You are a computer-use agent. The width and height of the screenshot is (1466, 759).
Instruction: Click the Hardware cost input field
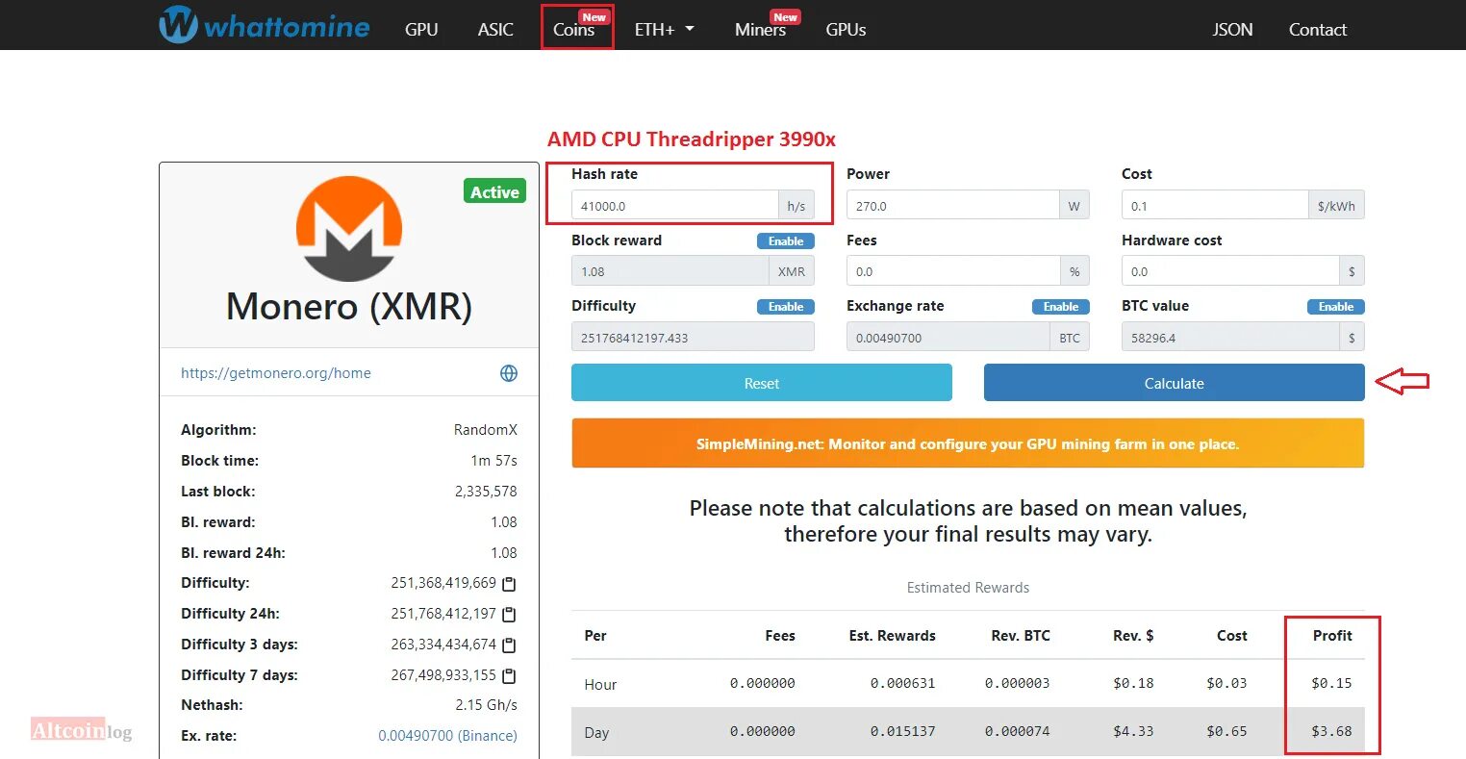[1229, 271]
